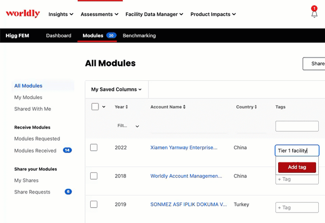Check the SONMEZ ASF 2019 row checkbox
The width and height of the screenshot is (325, 223).
[94, 204]
